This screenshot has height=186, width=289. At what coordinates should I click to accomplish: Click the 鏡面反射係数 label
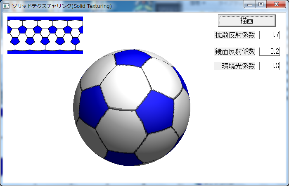(x=235, y=52)
